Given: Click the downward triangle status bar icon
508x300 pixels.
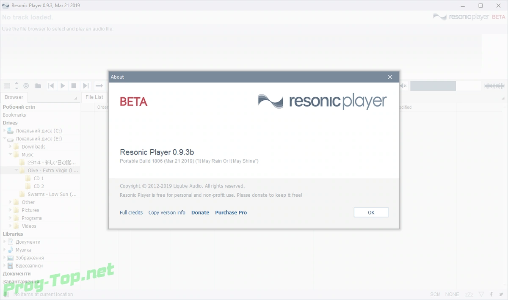Looking at the screenshot, I should click(x=481, y=294).
